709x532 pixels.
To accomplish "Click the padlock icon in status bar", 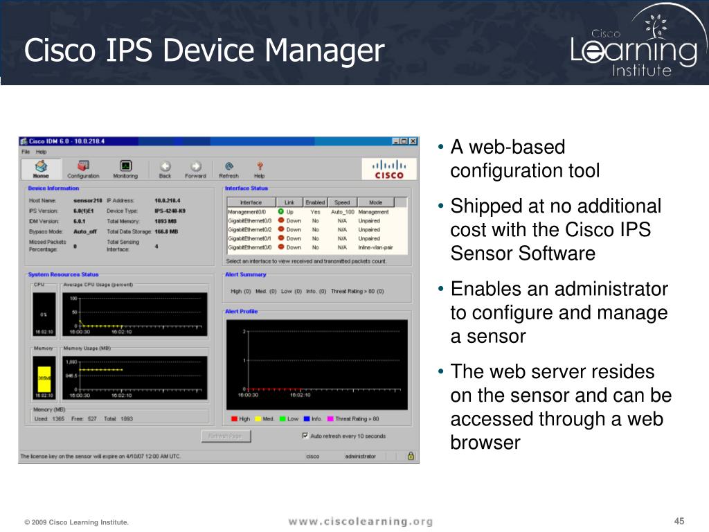I will [411, 456].
